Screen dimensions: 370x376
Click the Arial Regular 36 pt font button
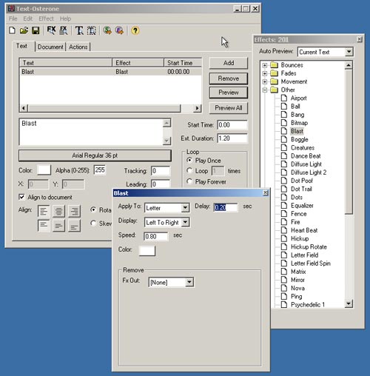click(x=95, y=155)
